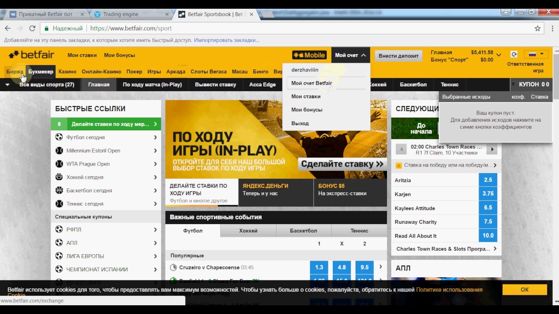Click hockey icon beside Хоккей сегодня
559x314 pixels.
point(59,177)
